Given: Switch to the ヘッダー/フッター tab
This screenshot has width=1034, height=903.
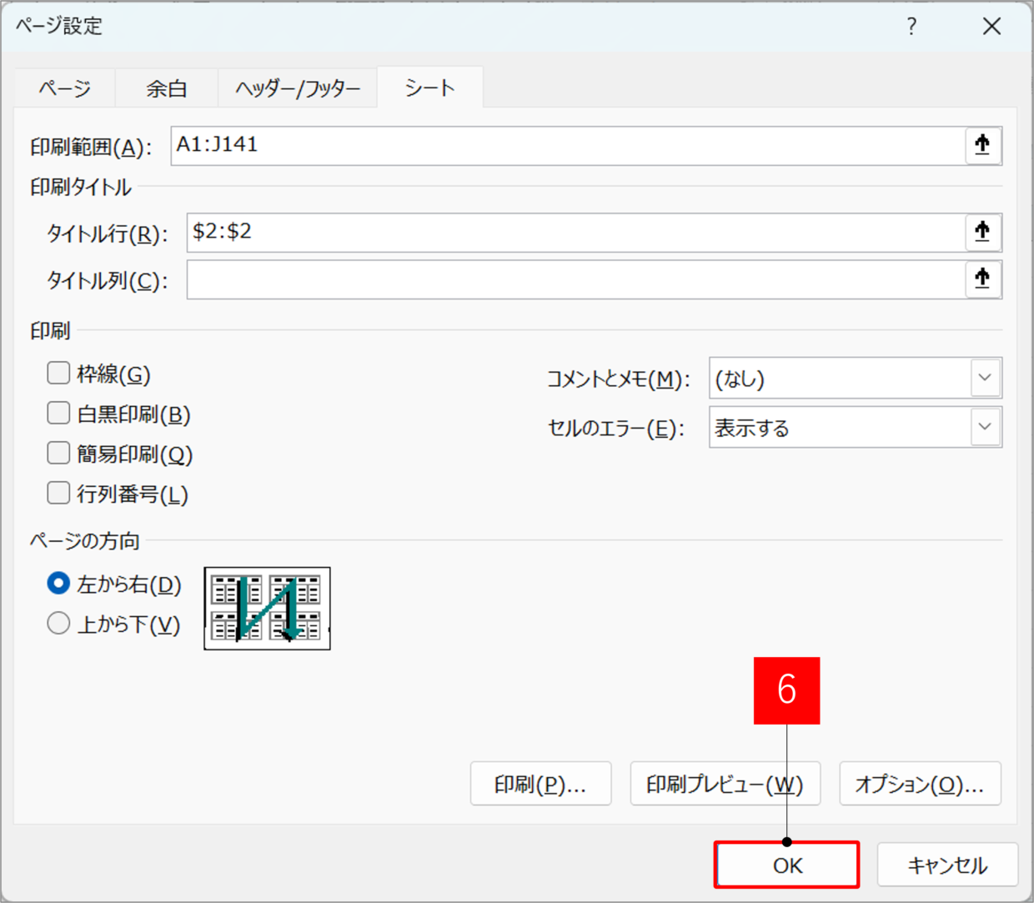Looking at the screenshot, I should tap(298, 88).
